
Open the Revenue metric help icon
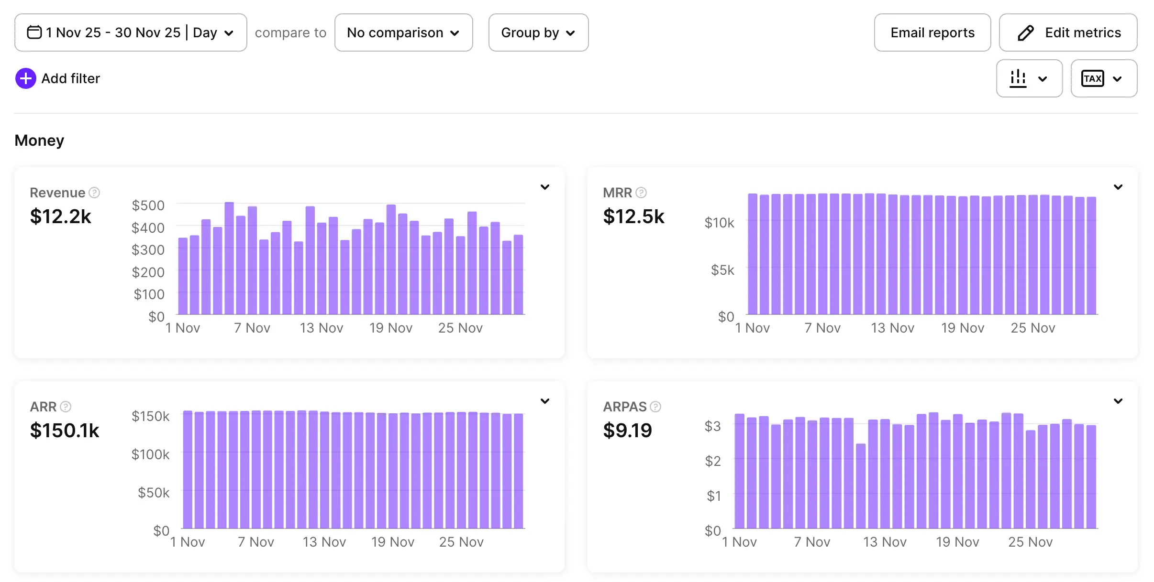point(94,193)
